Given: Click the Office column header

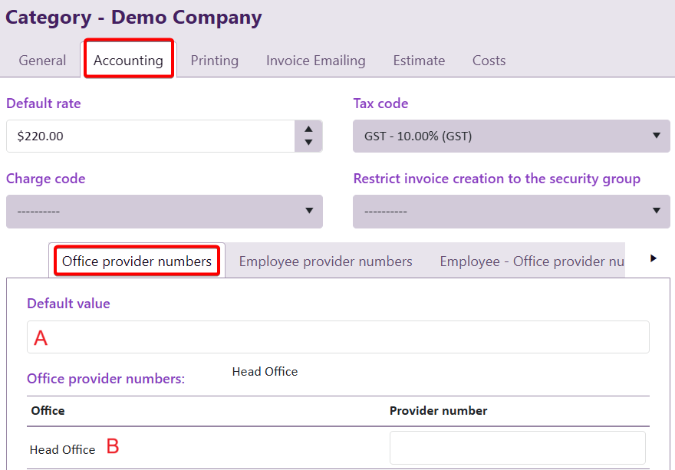Looking at the screenshot, I should click(48, 411).
